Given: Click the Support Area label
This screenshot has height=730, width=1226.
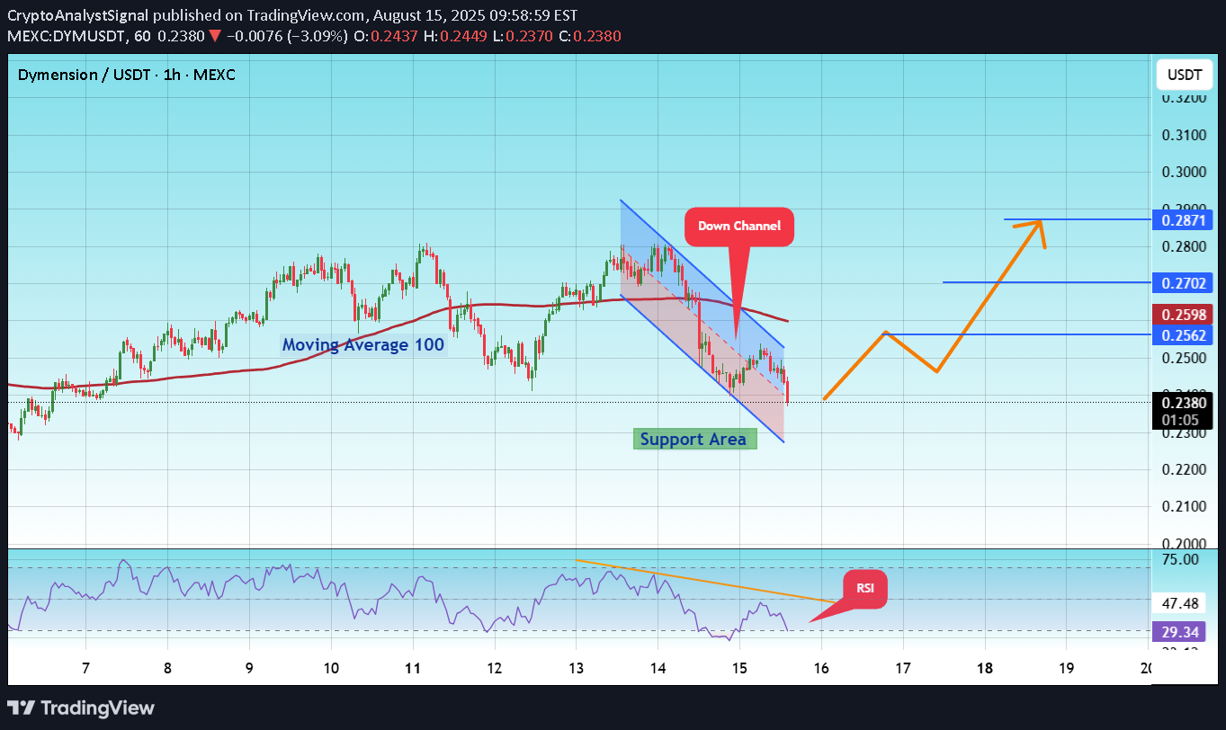Looking at the screenshot, I should point(694,439).
